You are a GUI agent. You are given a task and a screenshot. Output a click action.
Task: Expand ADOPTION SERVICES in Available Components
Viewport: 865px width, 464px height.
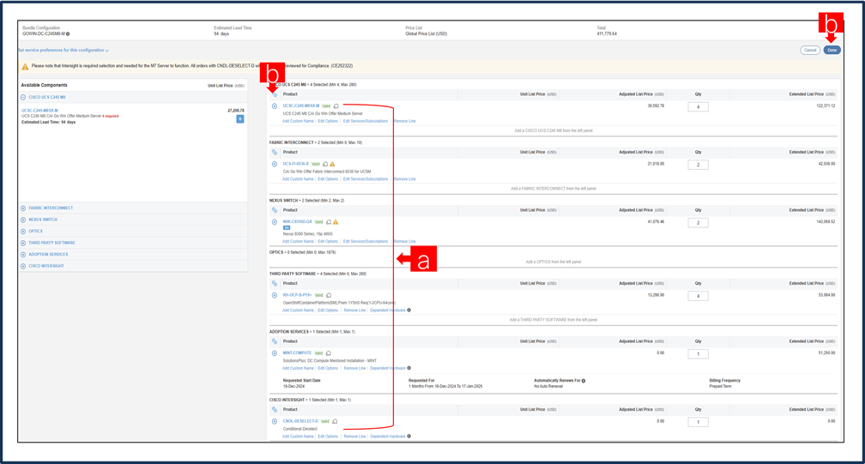[23, 255]
